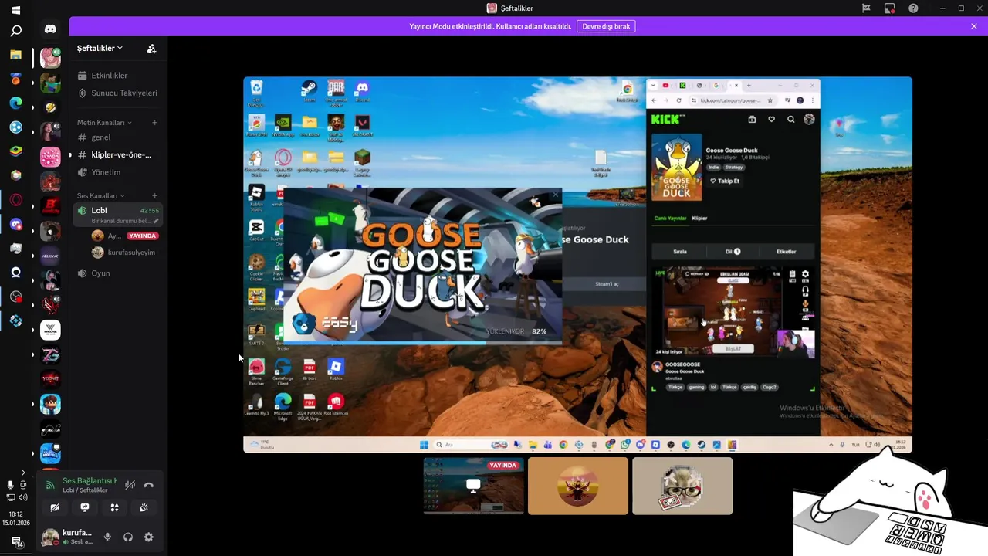Launch Microsoft Edge from the Windows taskbar
Screen dimensions: 988x556
pyautogui.click(x=15, y=103)
